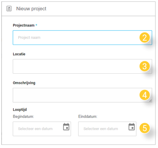The height and width of the screenshot is (148, 158).
Task: Click the Locatie field label
Action: pyautogui.click(x=19, y=54)
